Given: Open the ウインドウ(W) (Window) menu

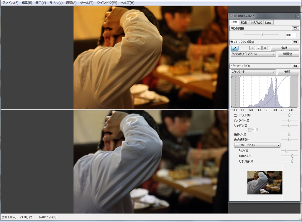Looking at the screenshot, I should [107, 3].
